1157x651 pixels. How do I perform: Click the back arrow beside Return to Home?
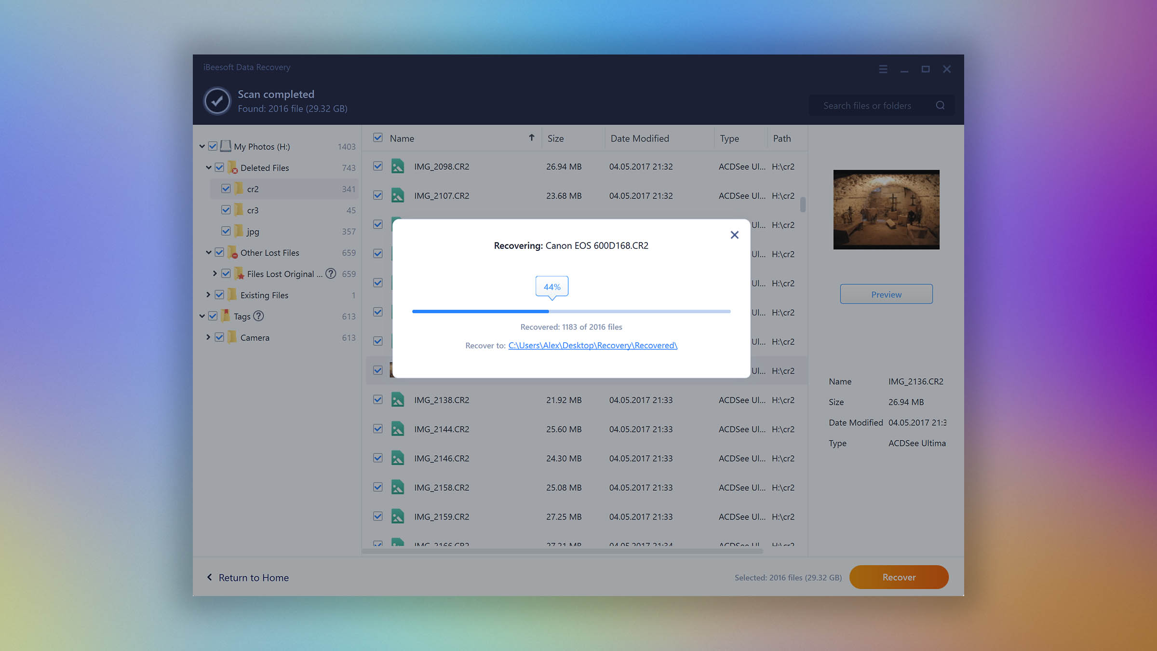tap(209, 577)
